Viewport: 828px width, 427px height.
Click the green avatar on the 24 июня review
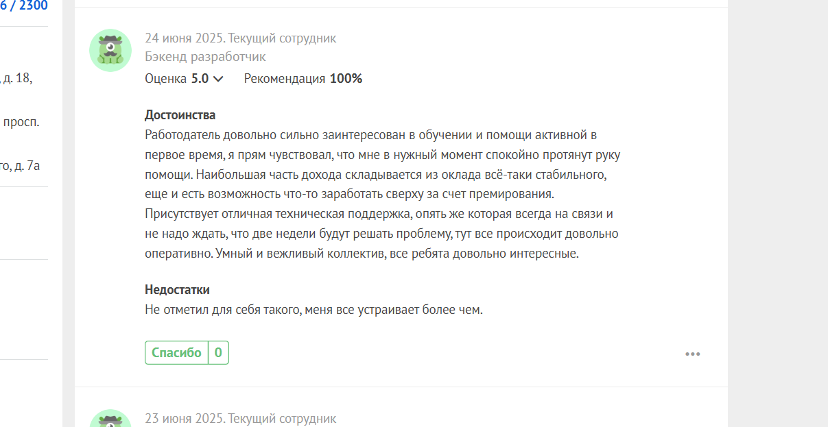pos(110,51)
